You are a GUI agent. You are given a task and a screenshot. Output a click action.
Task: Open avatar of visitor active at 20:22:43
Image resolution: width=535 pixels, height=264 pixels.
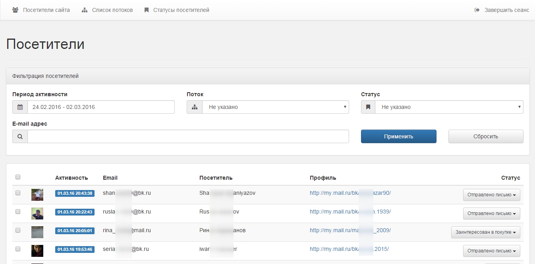point(37,214)
